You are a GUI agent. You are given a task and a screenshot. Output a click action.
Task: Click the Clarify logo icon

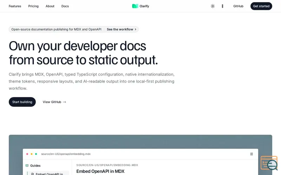point(135,6)
